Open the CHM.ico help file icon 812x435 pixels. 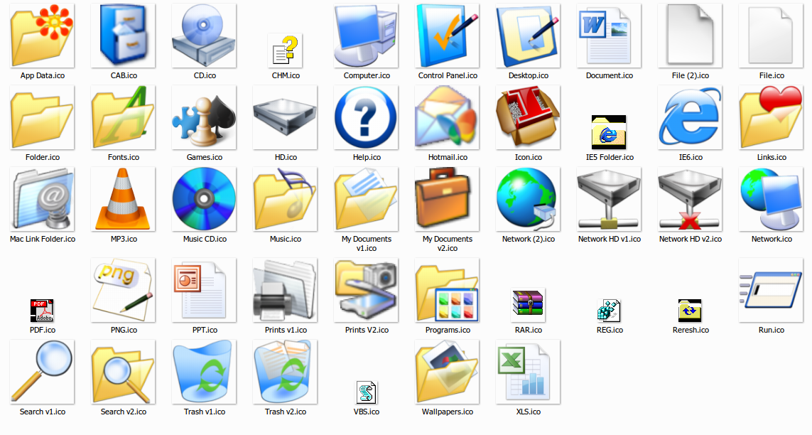286,50
